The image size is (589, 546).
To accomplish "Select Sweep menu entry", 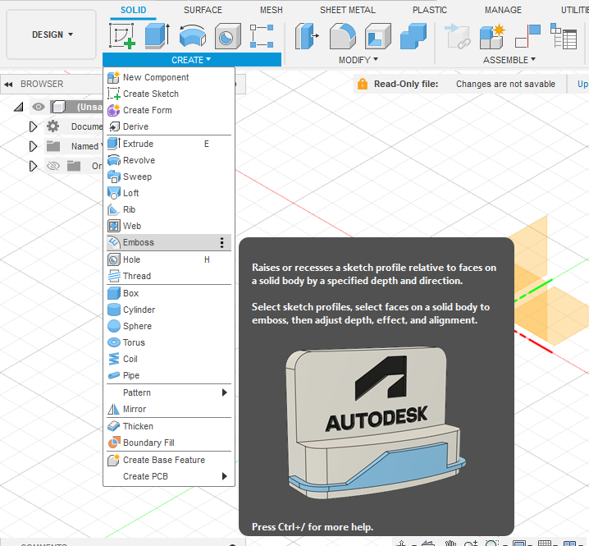I will (169, 177).
